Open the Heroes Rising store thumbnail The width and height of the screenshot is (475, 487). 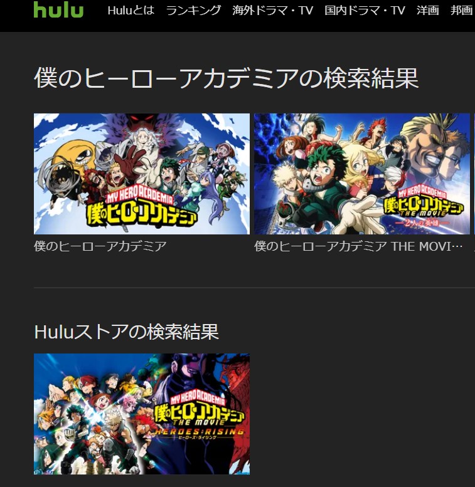point(142,414)
